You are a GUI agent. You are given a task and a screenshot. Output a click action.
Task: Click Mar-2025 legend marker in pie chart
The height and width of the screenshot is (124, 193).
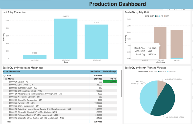167,72
